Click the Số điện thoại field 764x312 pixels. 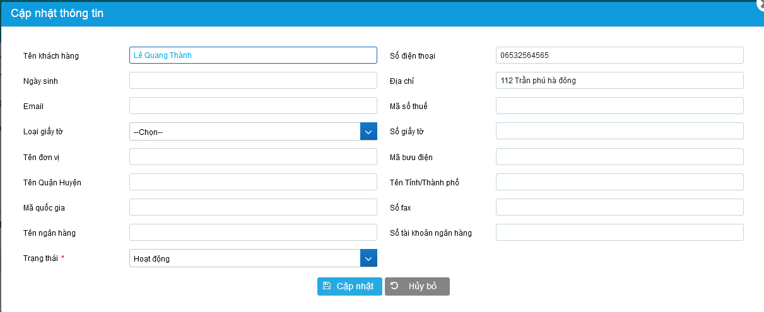[x=619, y=55]
